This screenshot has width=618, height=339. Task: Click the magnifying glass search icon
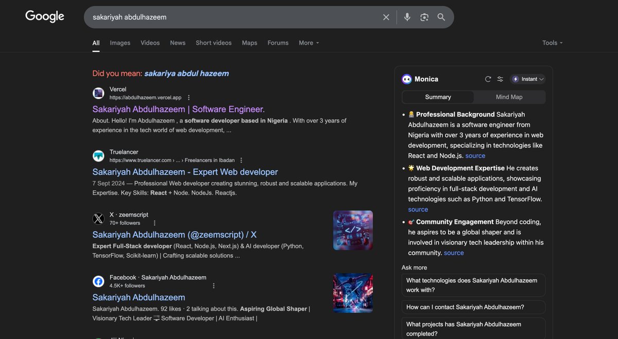click(441, 17)
